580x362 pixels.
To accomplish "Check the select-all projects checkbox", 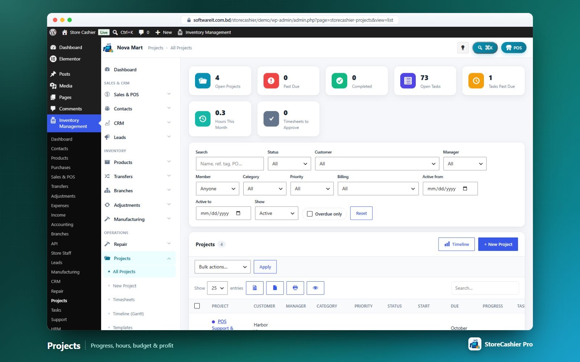I will click(x=197, y=306).
